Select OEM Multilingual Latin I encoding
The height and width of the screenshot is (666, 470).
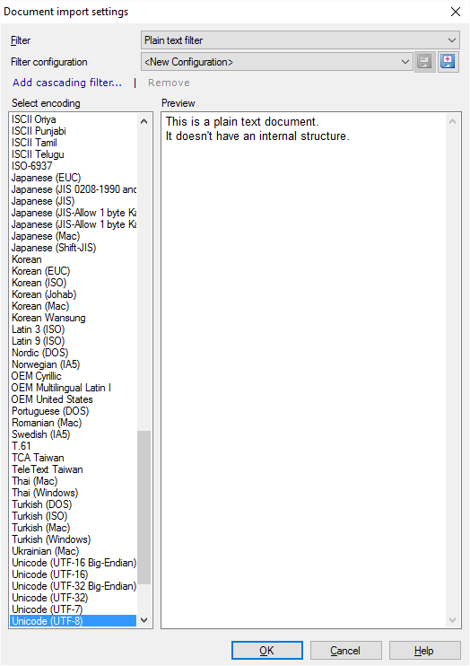click(x=73, y=388)
